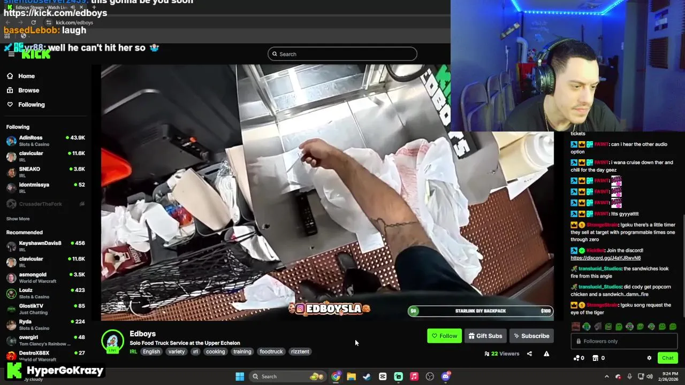Open AdinRoss channel in Following list
This screenshot has width=685, height=385.
point(45,141)
